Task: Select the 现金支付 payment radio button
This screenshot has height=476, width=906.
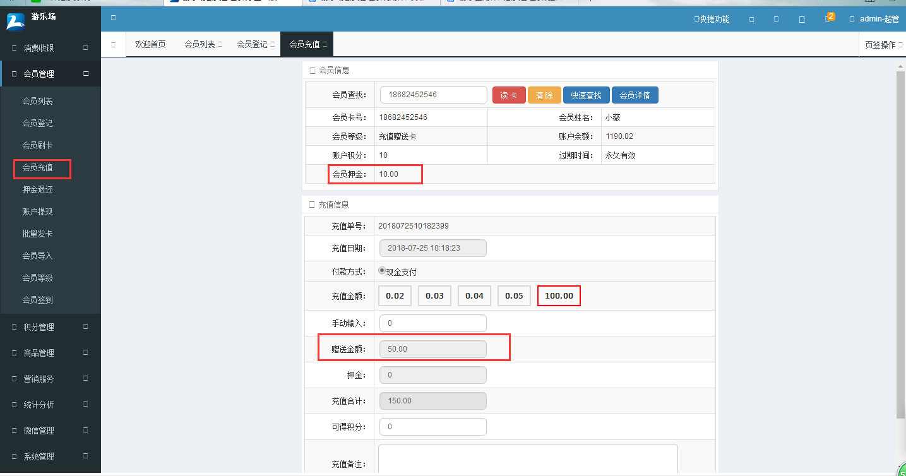Action: (382, 271)
